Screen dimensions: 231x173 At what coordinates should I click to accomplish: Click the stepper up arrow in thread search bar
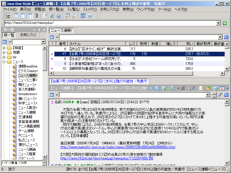pyautogui.click(x=214, y=93)
